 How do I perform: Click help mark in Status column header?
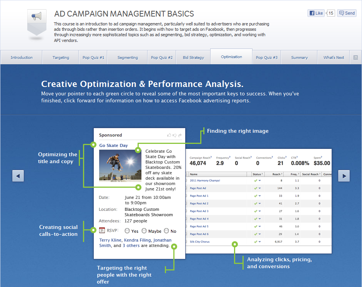coord(262,174)
